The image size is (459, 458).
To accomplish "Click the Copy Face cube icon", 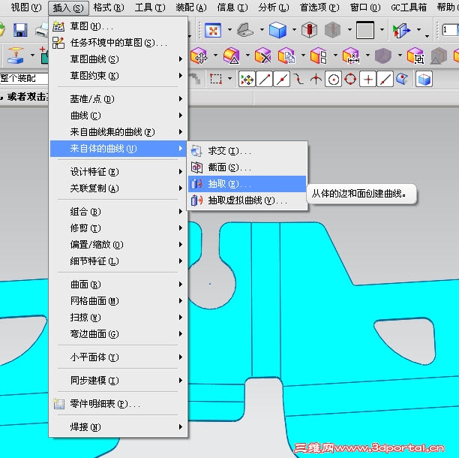I will pyautogui.click(x=286, y=56).
